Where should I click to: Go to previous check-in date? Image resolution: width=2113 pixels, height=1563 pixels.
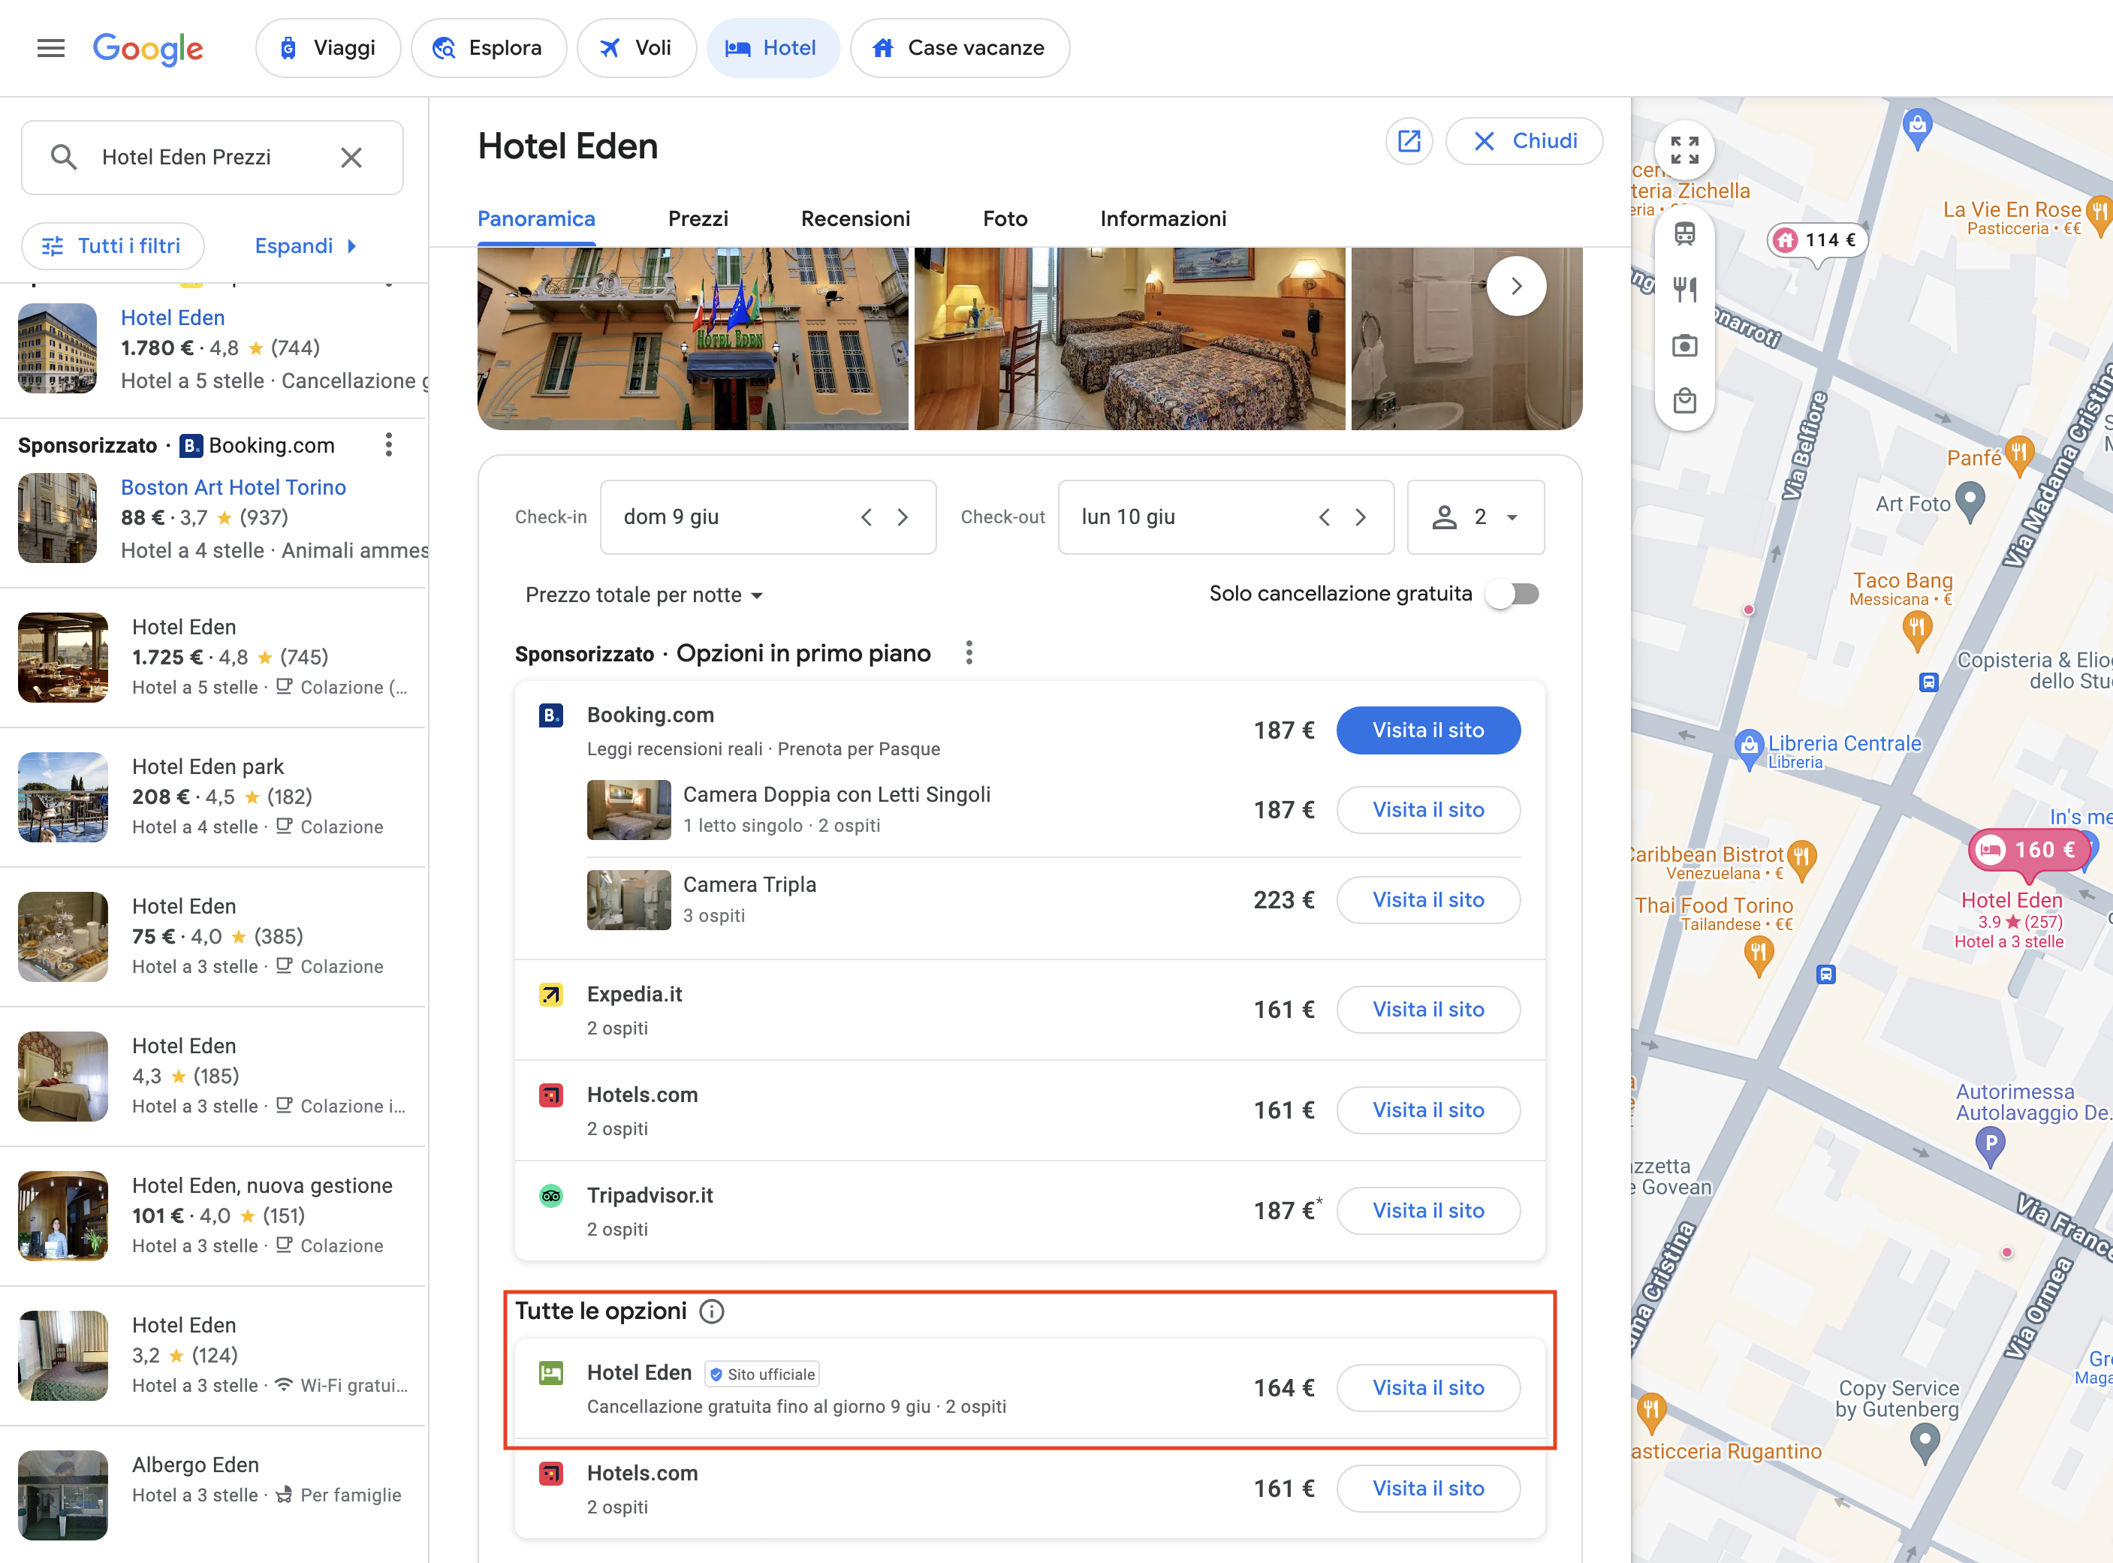point(866,517)
